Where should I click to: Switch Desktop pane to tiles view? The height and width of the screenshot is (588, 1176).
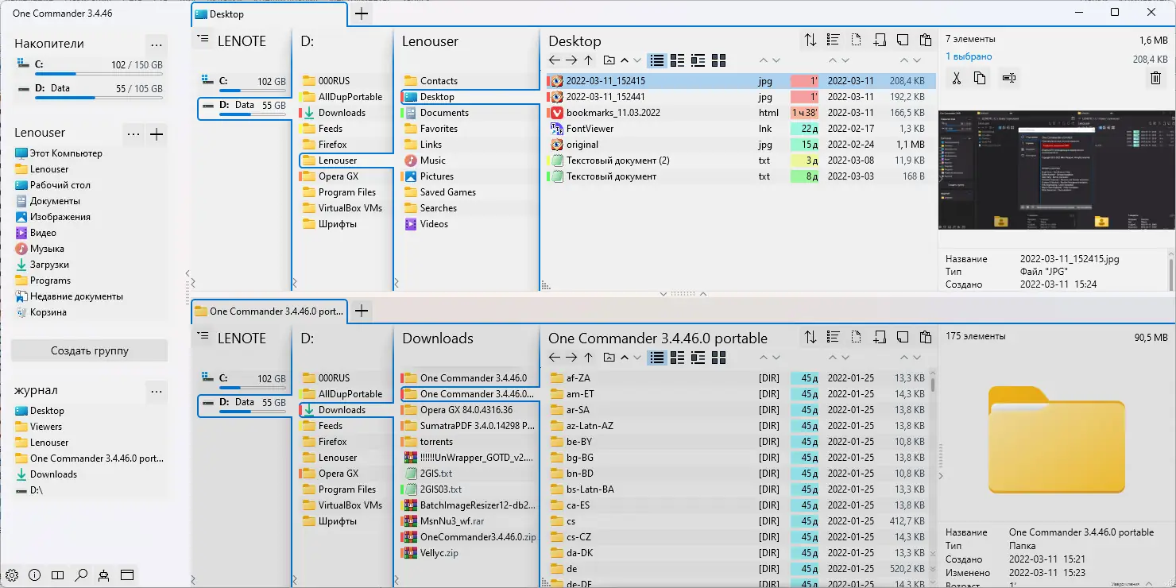point(678,60)
